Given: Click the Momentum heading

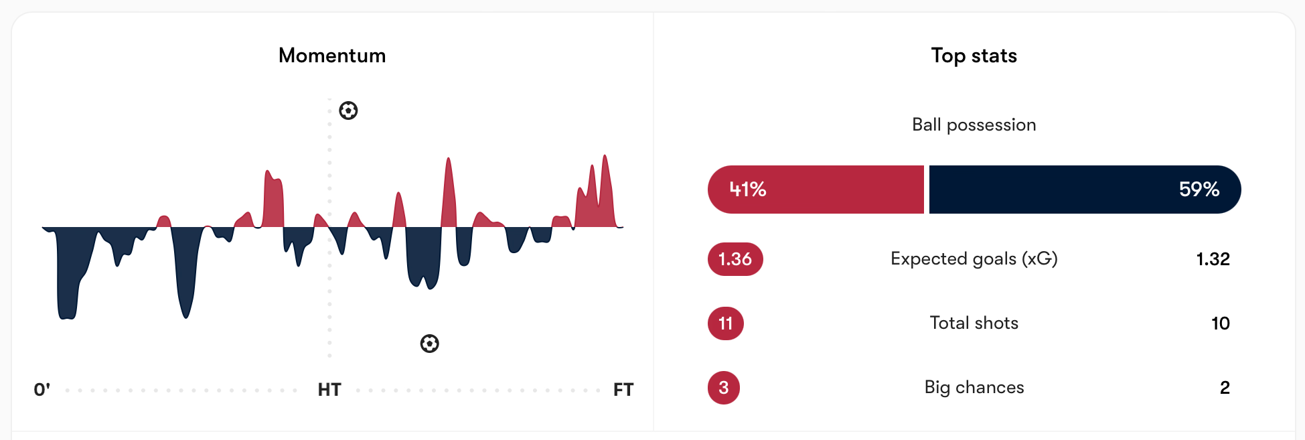Looking at the screenshot, I should (x=332, y=56).
